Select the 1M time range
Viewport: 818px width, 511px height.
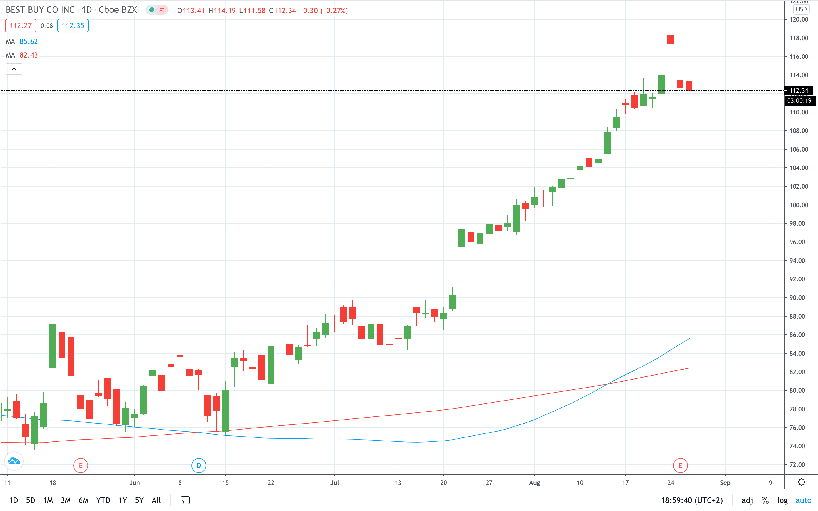click(48, 500)
